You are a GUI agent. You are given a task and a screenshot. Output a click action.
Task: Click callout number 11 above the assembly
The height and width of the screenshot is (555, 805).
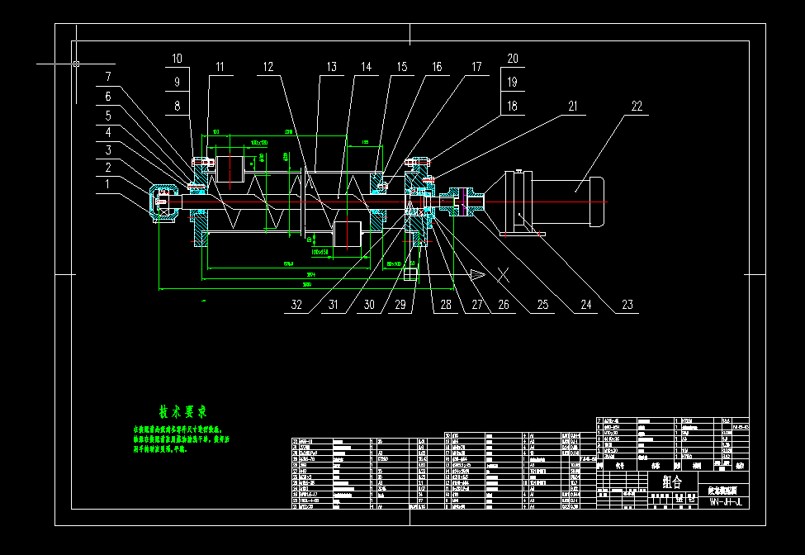tap(220, 67)
